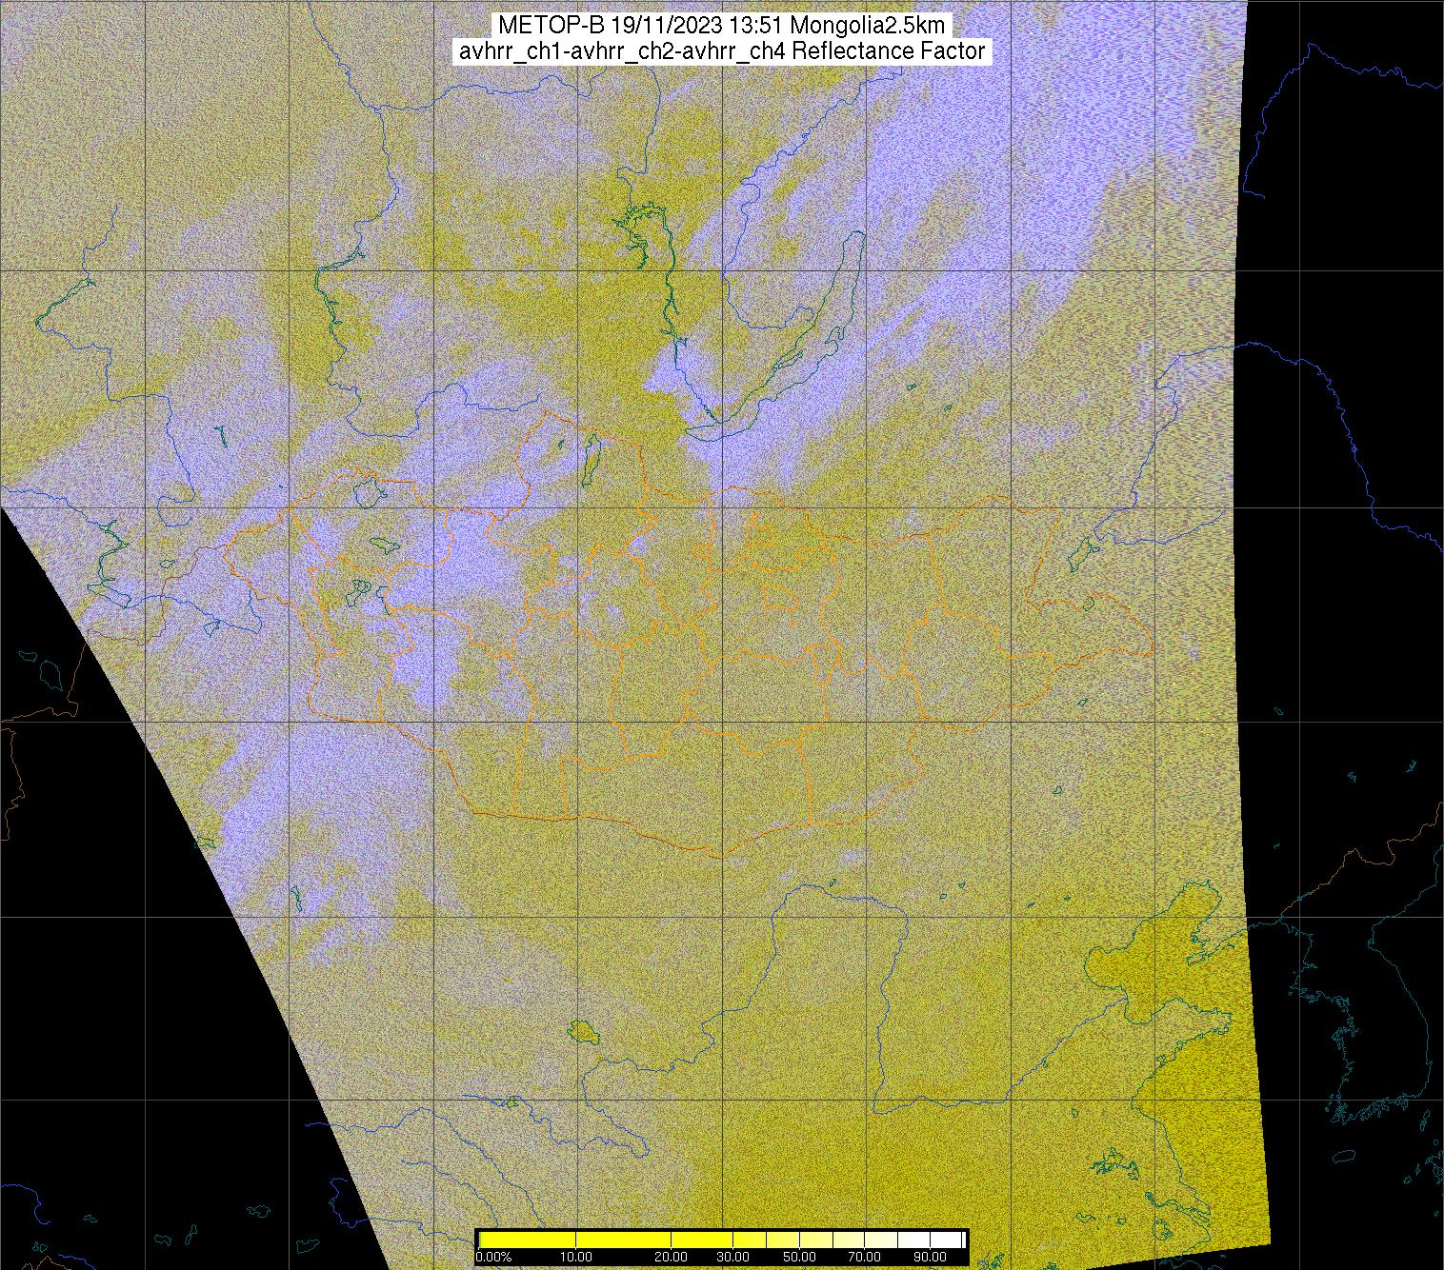Click the 'avhrr_ch1-avhrr_ch2-avhrr_ch4 Reflectance Factor' caption

[x=722, y=51]
